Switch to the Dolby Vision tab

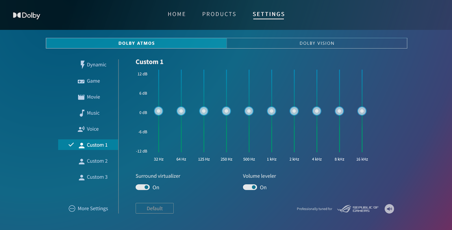tap(317, 43)
